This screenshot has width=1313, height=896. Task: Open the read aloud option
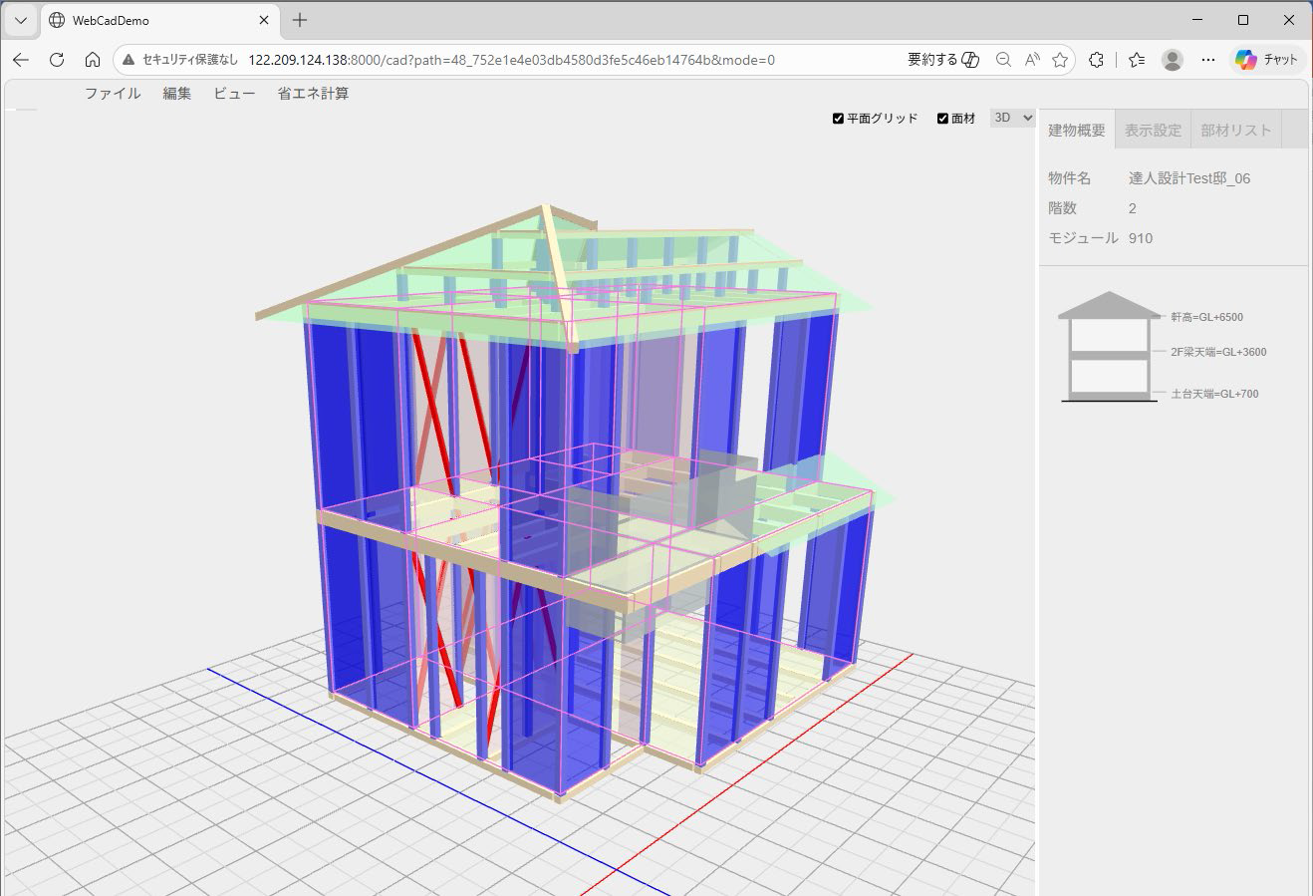1032,60
